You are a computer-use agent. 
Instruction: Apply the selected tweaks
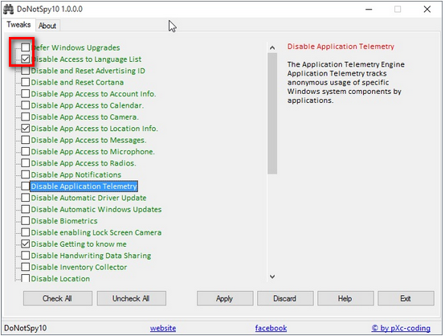(x=225, y=298)
